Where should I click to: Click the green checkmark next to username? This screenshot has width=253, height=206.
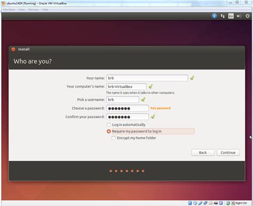(x=143, y=100)
